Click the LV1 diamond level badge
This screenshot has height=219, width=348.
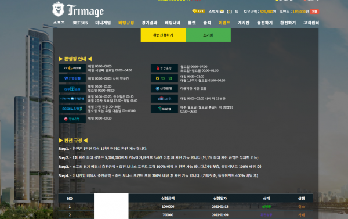pyautogui.click(x=198, y=12)
